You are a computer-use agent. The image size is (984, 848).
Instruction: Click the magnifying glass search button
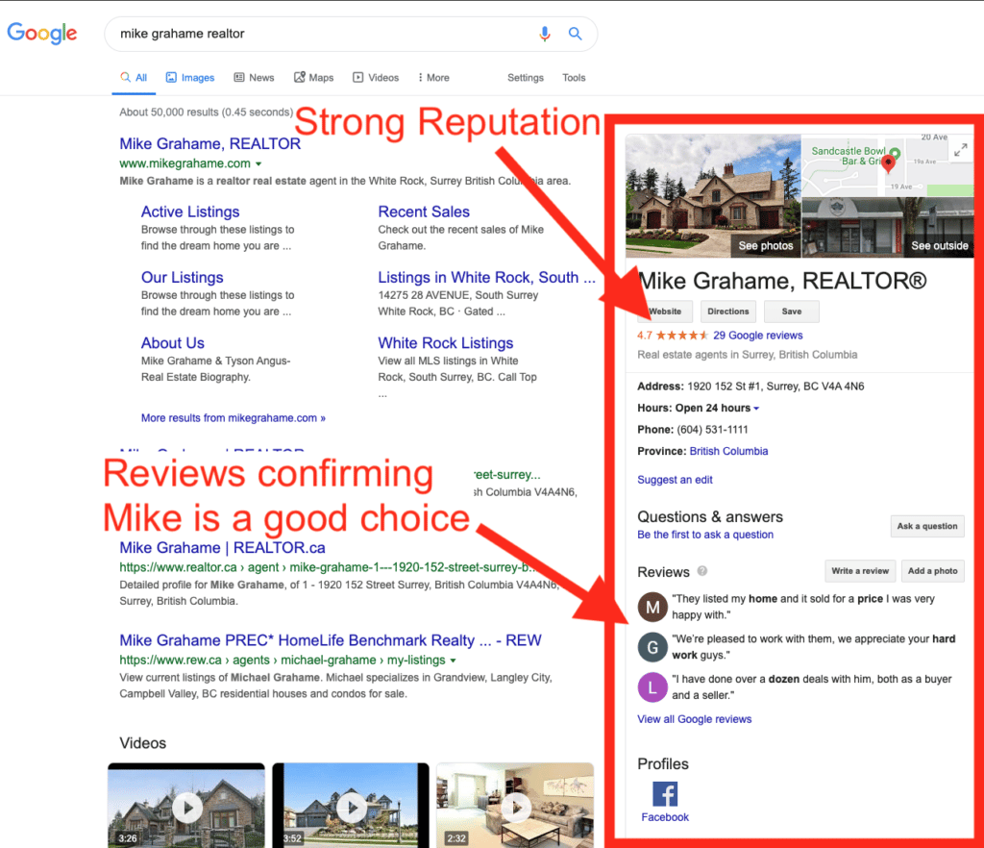575,34
